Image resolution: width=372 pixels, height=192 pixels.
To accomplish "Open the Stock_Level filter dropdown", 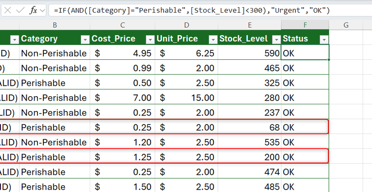I will tap(275, 40).
